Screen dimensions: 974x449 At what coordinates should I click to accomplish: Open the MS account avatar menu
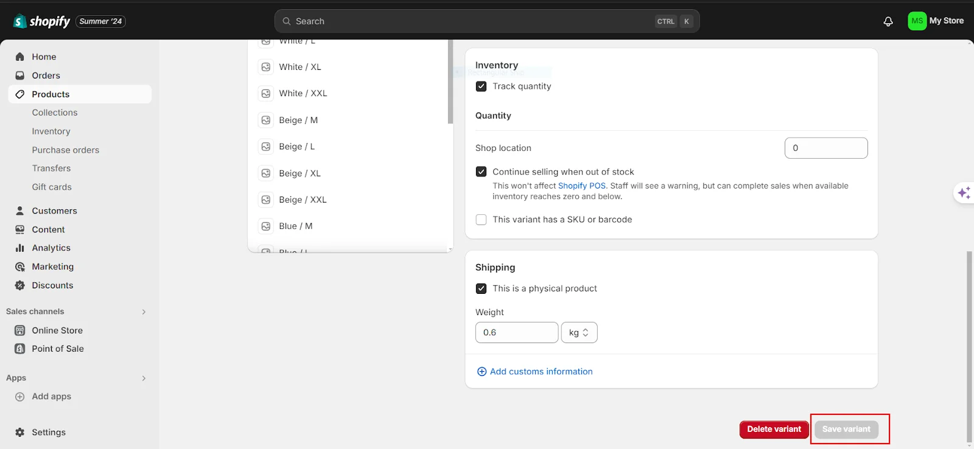click(917, 21)
